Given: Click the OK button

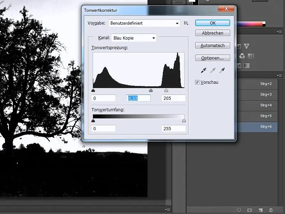Looking at the screenshot, I should tap(212, 23).
